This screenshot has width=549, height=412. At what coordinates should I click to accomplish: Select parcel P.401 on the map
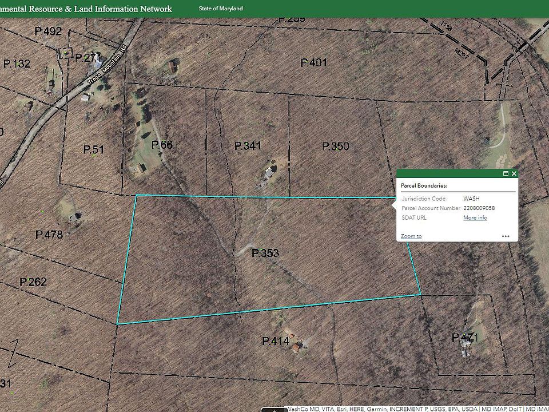coord(314,62)
